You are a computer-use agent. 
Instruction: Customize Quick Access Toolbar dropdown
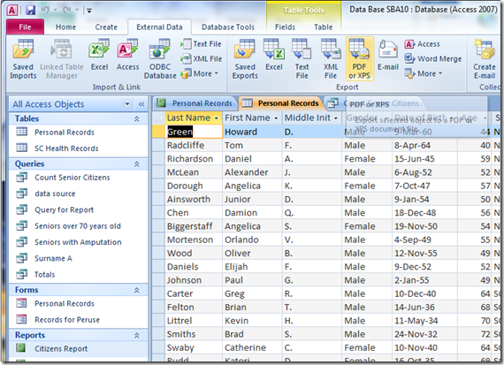pyautogui.click(x=89, y=11)
